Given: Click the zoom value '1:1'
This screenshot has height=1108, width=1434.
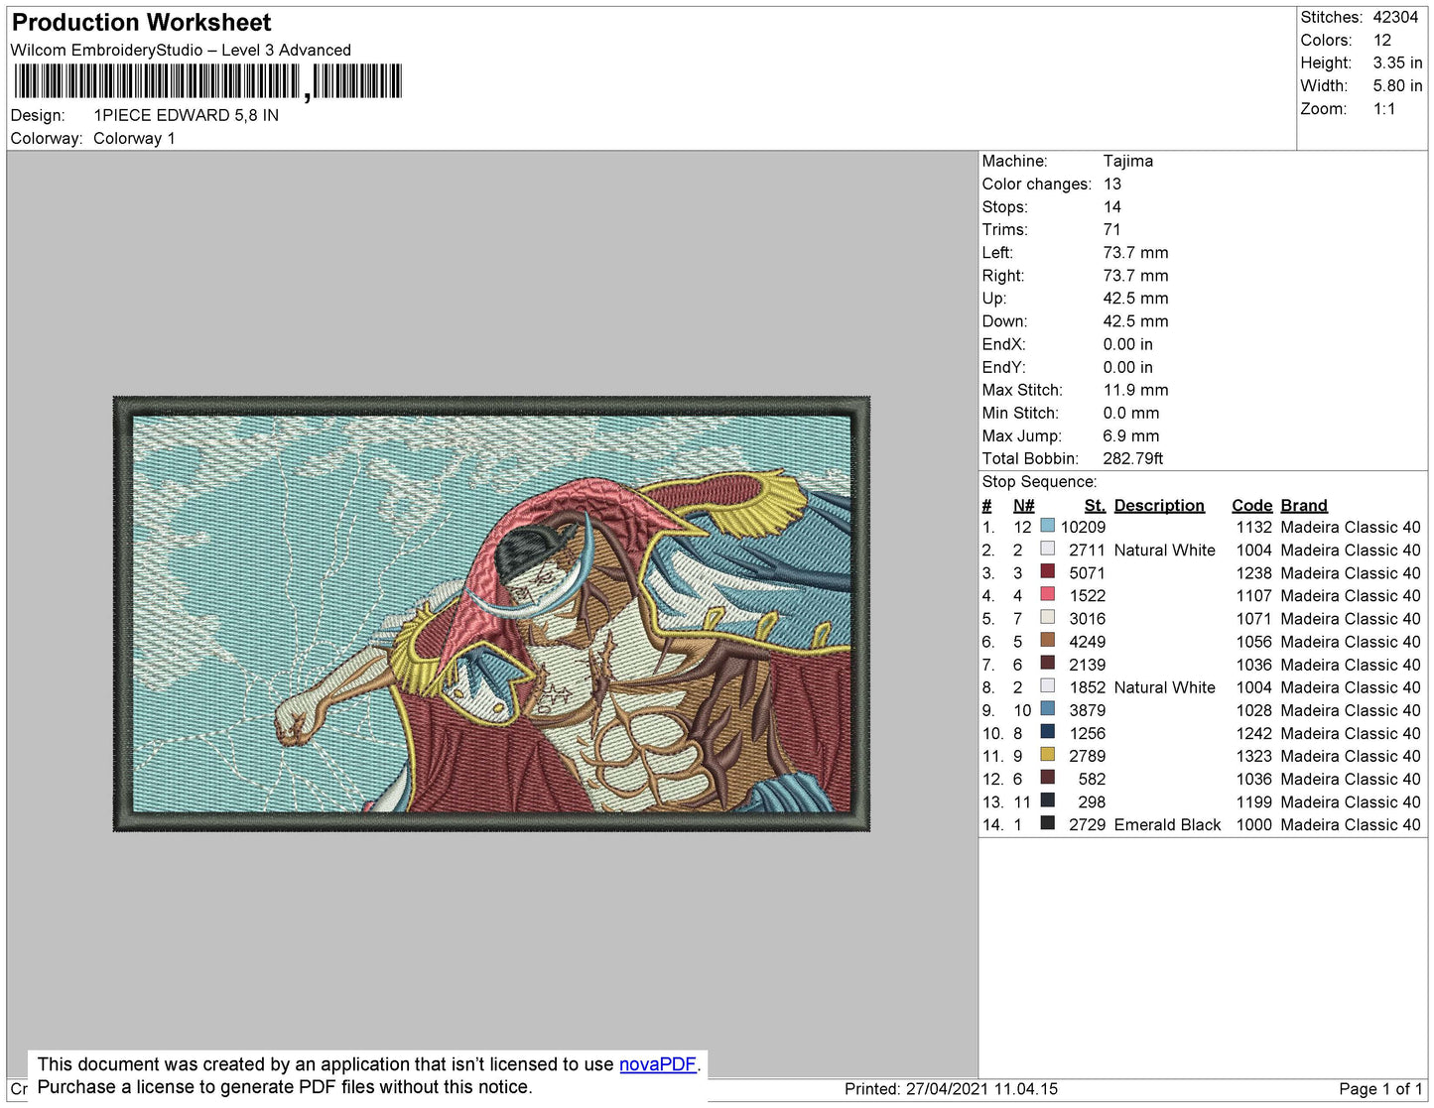Looking at the screenshot, I should coord(1384,109).
